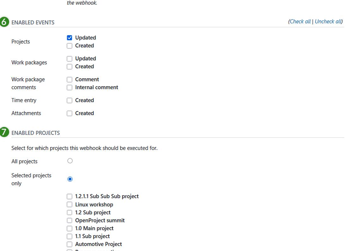This screenshot has height=251, width=346.
Task: Tick the Internal comment checkbox
Action: coord(70,87)
